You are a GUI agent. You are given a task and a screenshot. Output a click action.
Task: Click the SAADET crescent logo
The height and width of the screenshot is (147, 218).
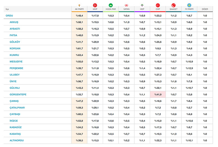[174, 5]
